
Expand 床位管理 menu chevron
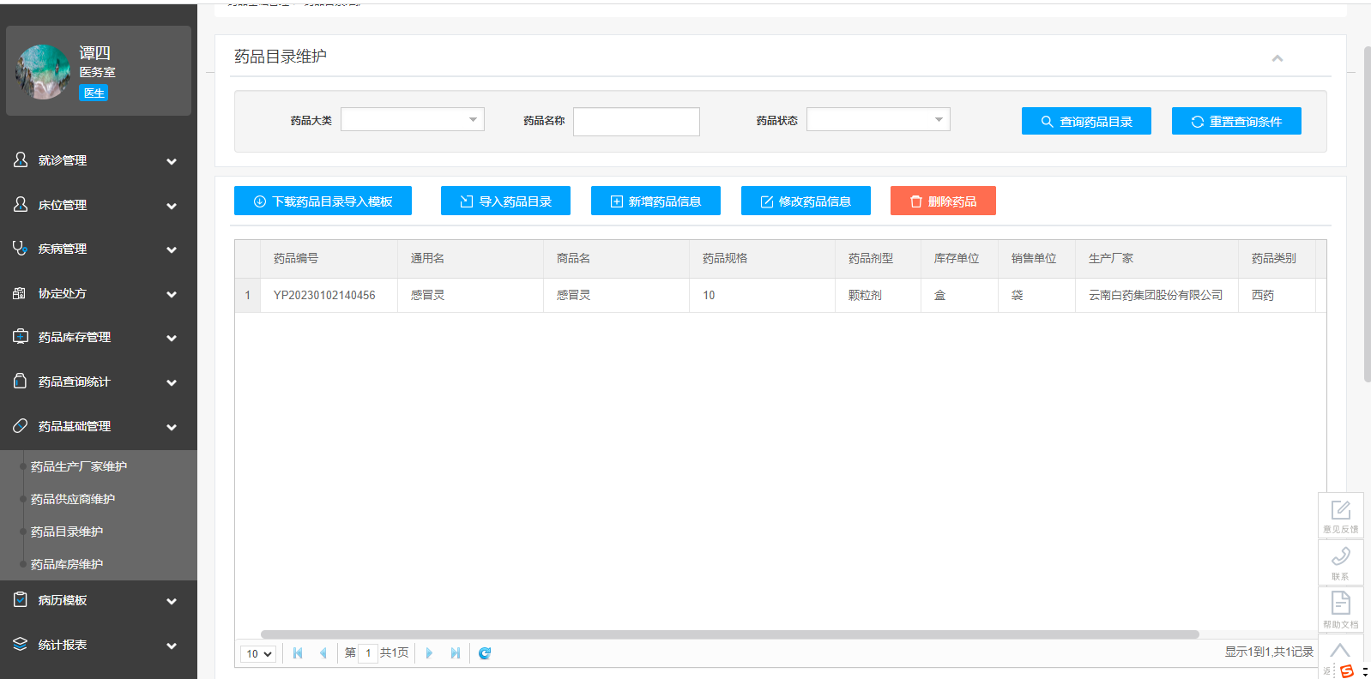coord(172,206)
